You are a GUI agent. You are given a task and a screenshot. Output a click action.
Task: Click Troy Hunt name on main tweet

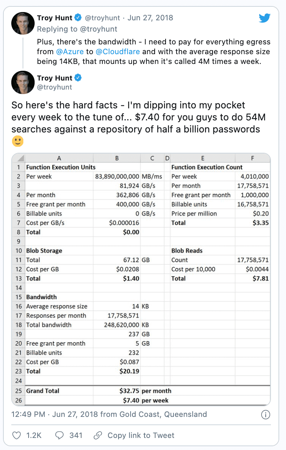coord(55,78)
